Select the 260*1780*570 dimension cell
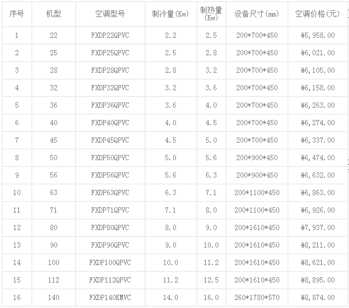The width and height of the screenshot is (349, 308). tap(257, 298)
